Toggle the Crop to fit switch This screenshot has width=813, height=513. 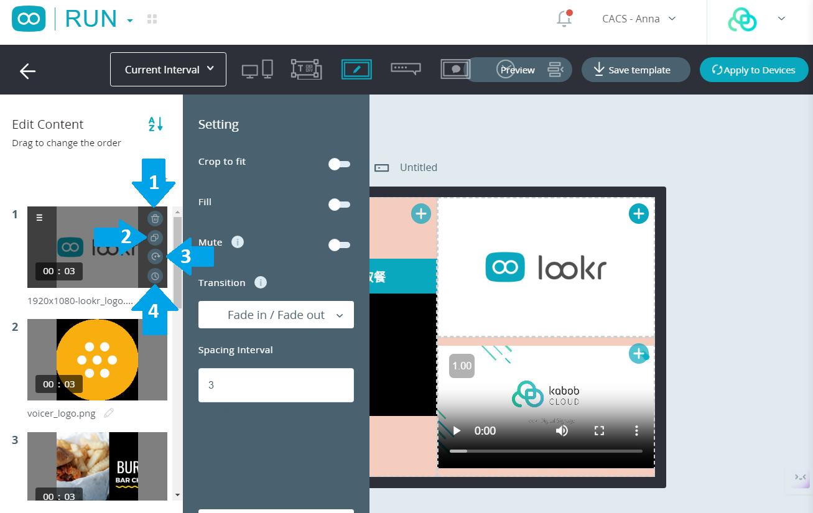(x=339, y=164)
